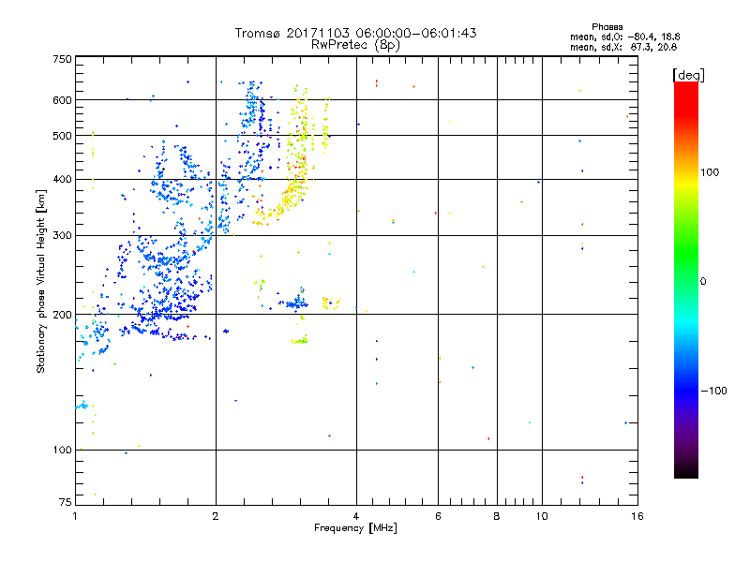The height and width of the screenshot is (562, 750).
Task: Click the colorbar tick label '0'
Action: pos(702,282)
